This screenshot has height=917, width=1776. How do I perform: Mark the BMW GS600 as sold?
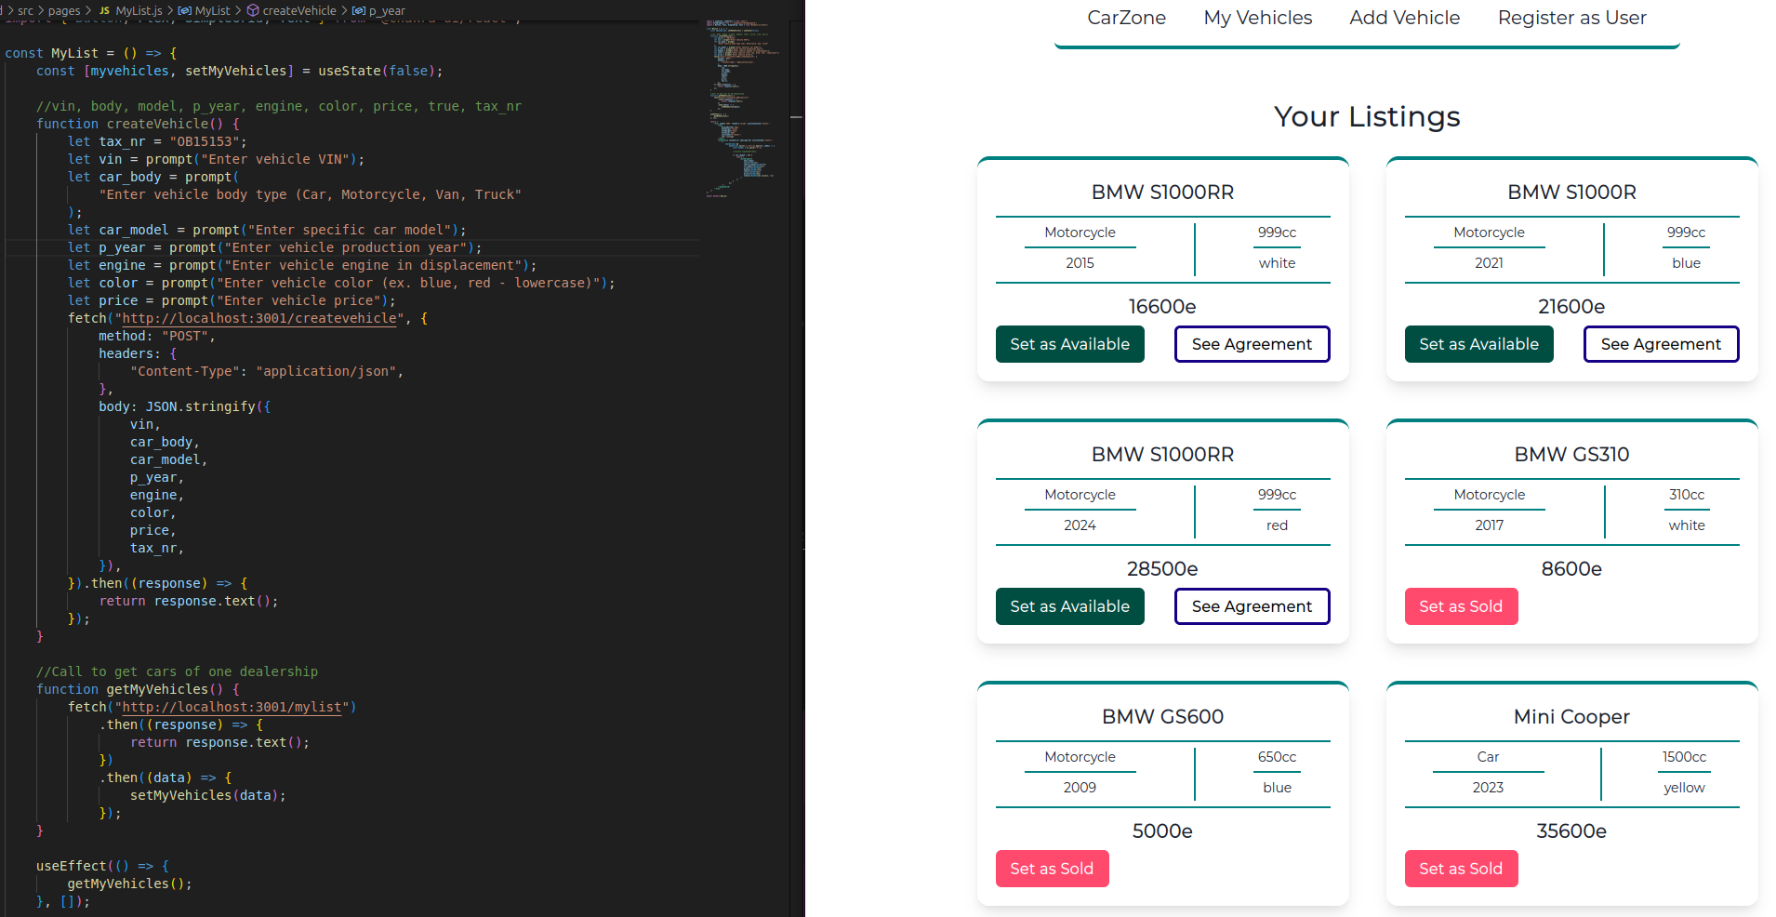pos(1051,869)
